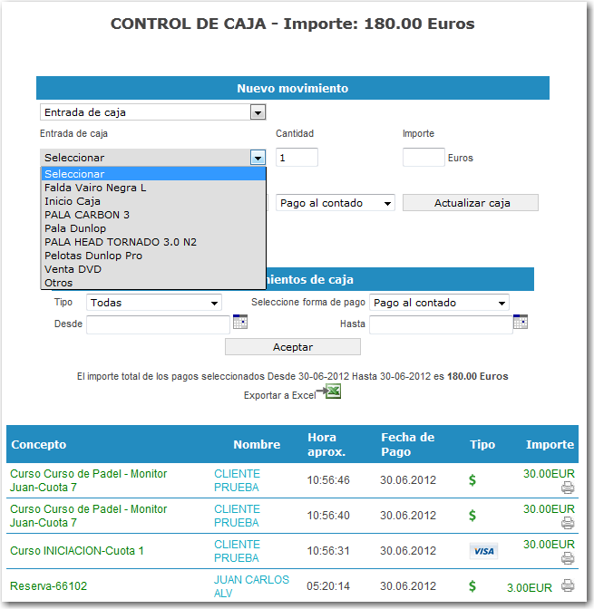Choose Inicio Caja option
Viewport: 594px width, 609px height.
(x=153, y=201)
